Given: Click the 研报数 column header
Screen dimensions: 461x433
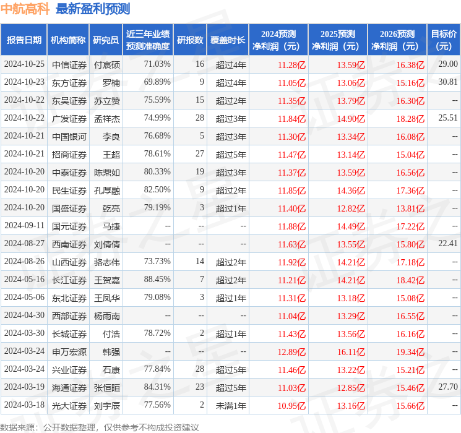Looking at the screenshot, I should (x=190, y=40).
